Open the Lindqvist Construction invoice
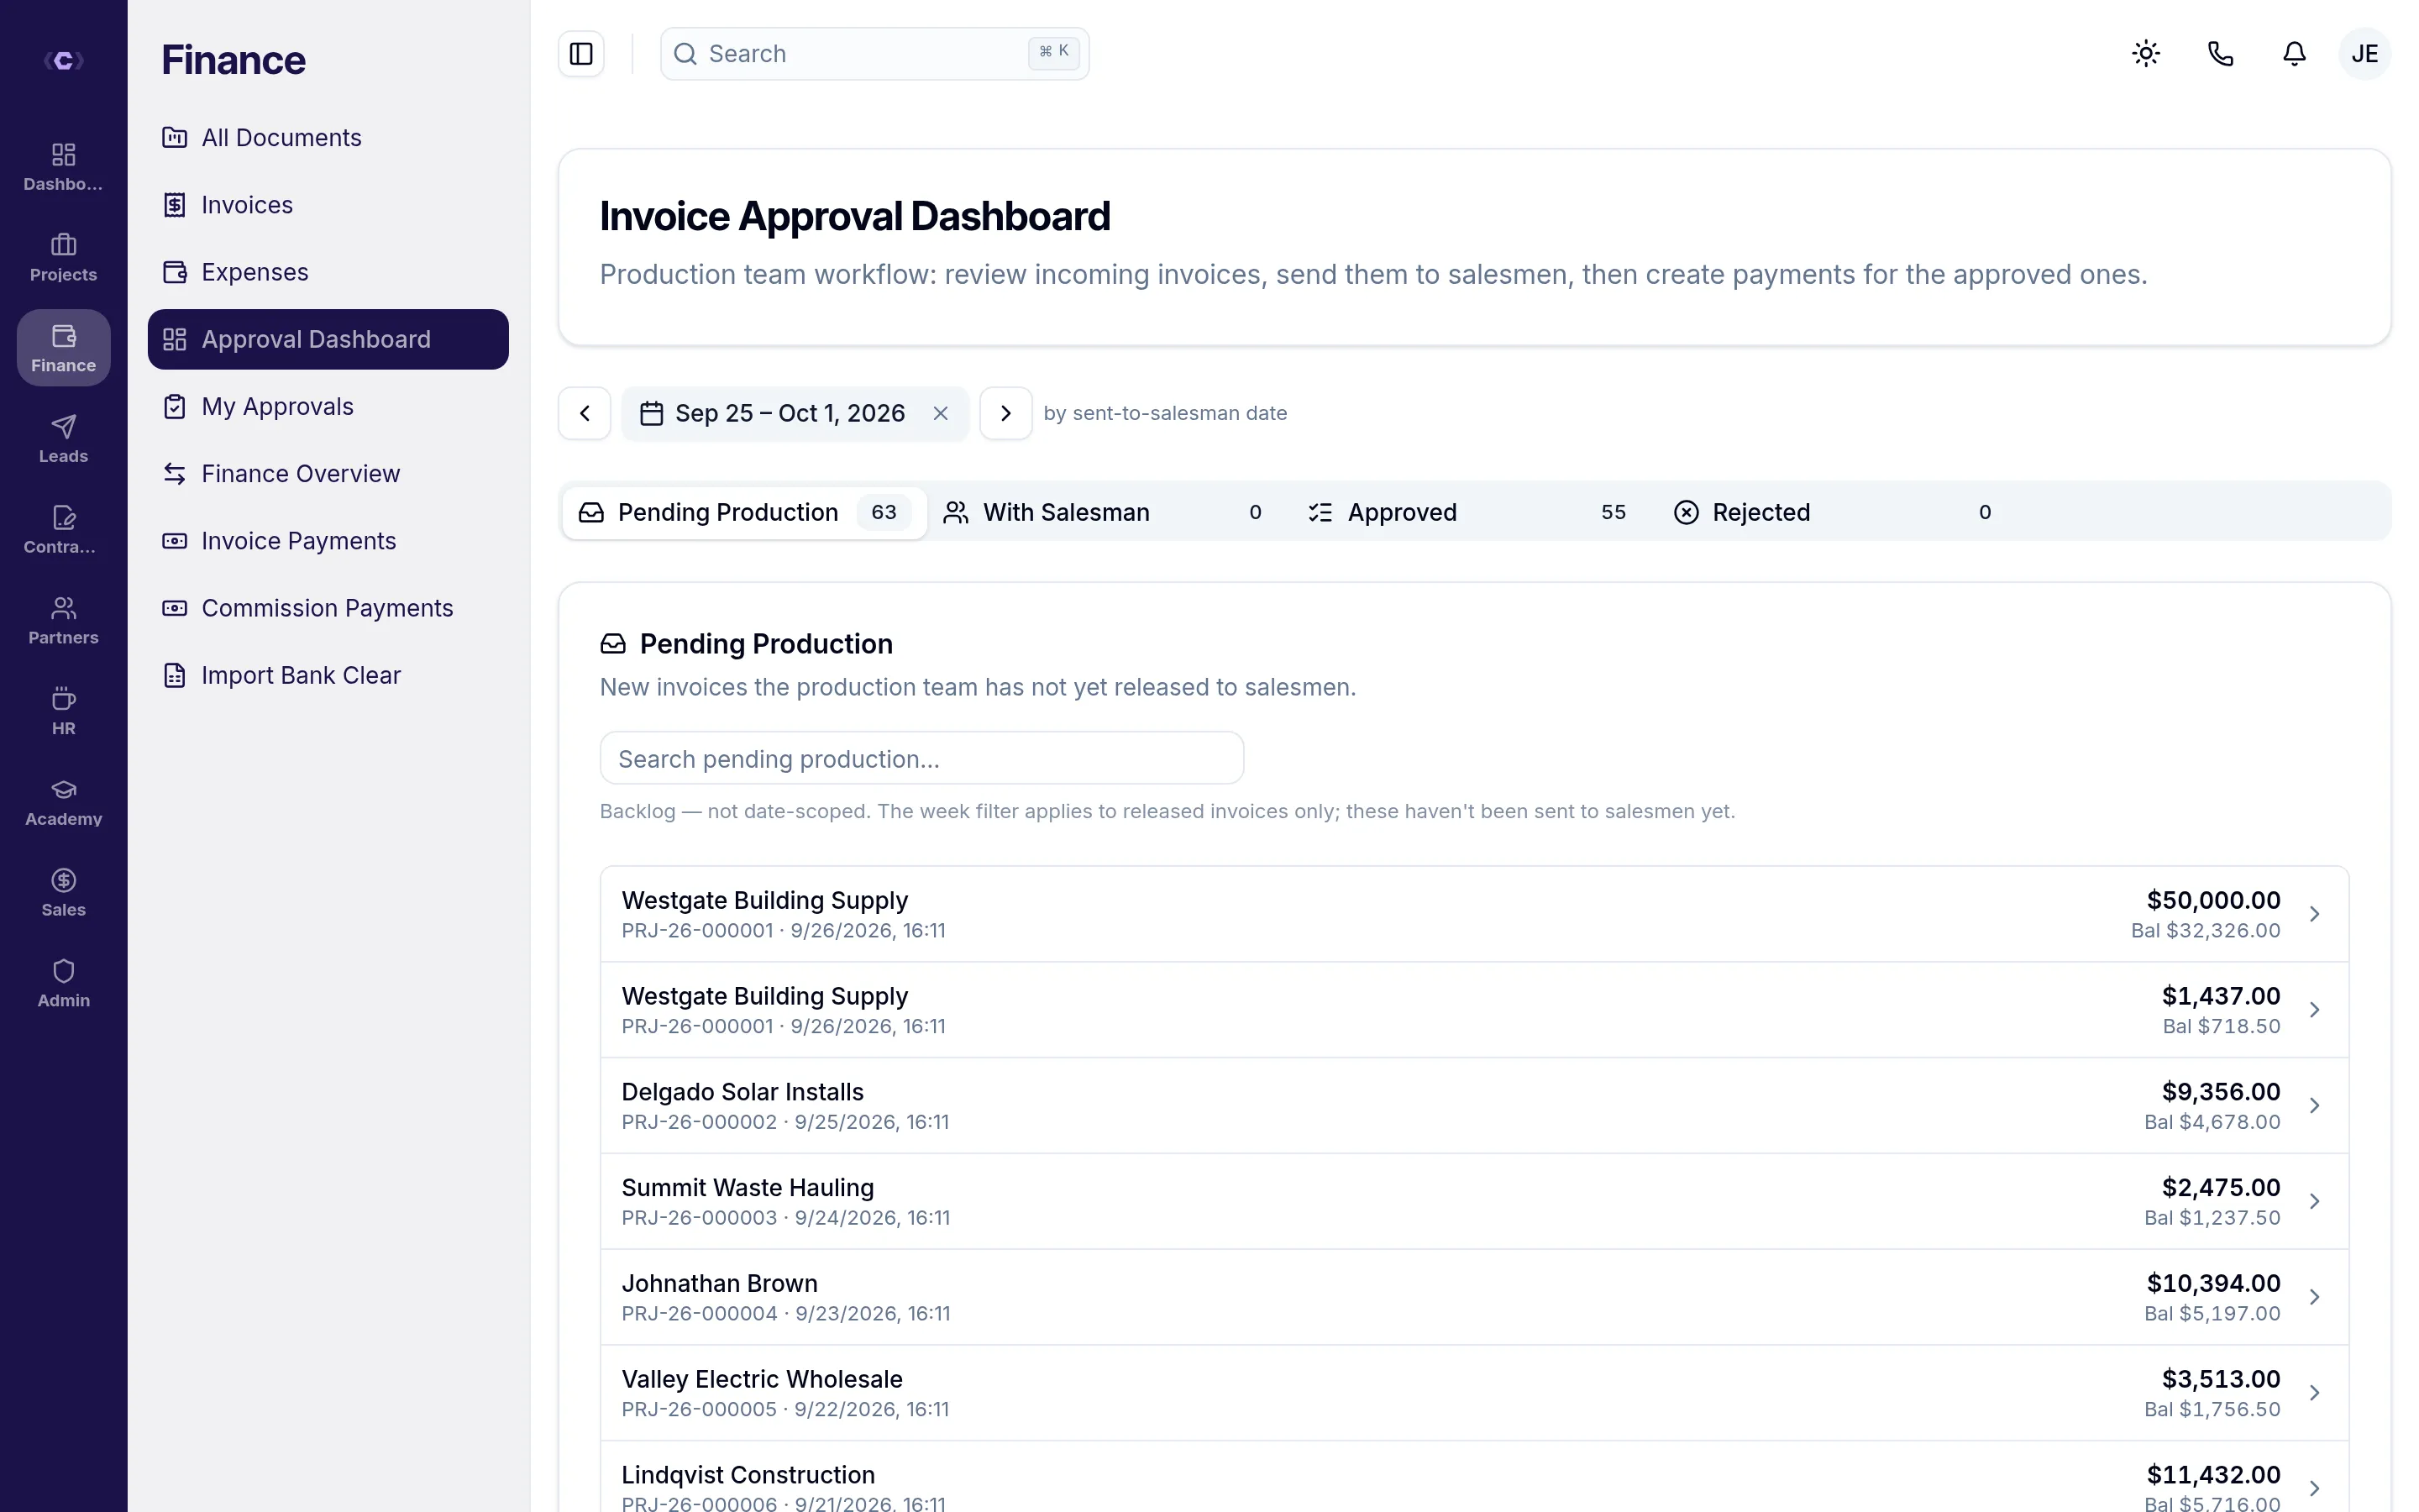 tap(1474, 1477)
